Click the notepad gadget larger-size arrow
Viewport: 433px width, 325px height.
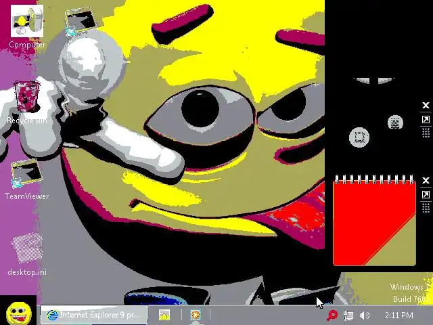pos(426,194)
